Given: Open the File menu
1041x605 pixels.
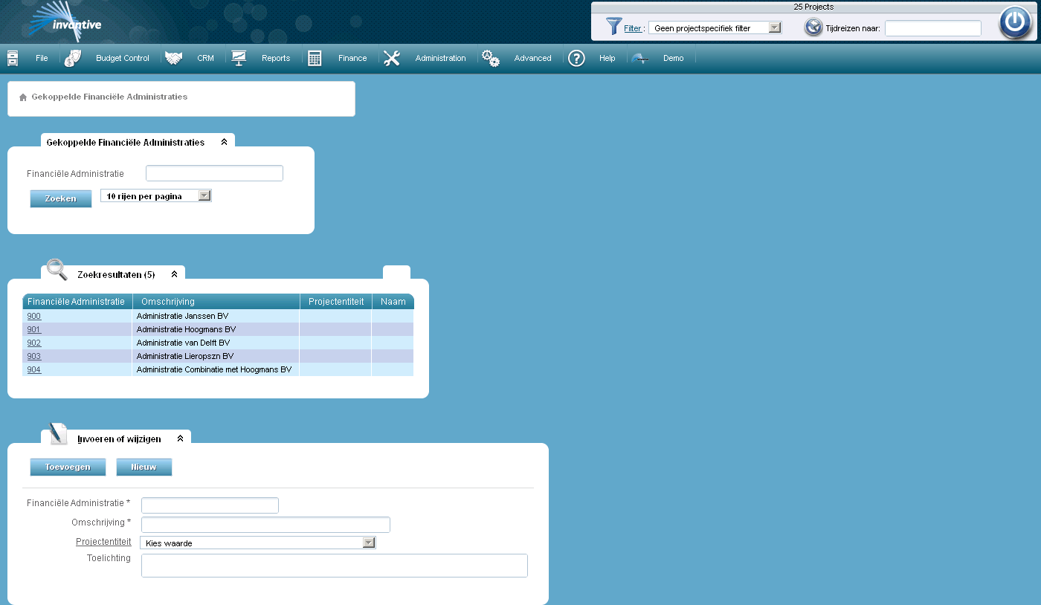Looking at the screenshot, I should pyautogui.click(x=42, y=58).
